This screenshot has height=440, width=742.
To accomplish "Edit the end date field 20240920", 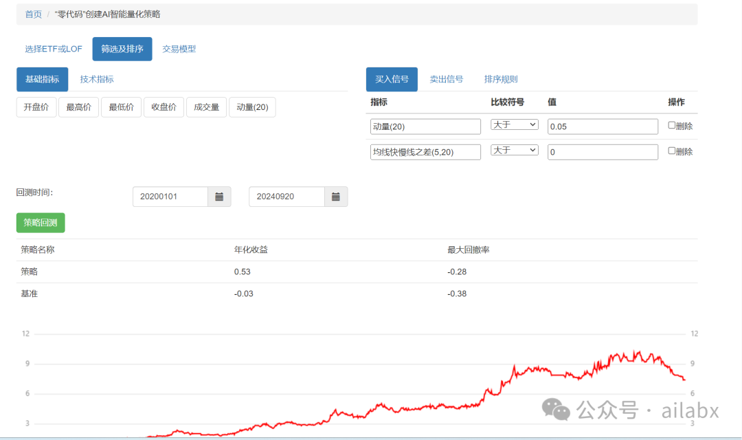I will click(286, 197).
